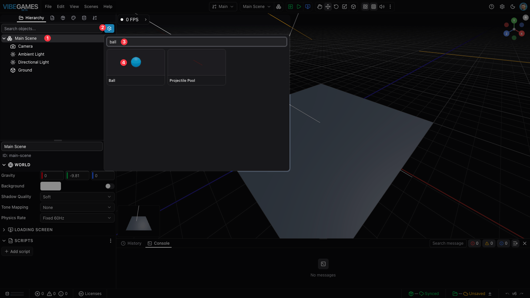Close the console panel
The image size is (530, 298).
pyautogui.click(x=525, y=243)
